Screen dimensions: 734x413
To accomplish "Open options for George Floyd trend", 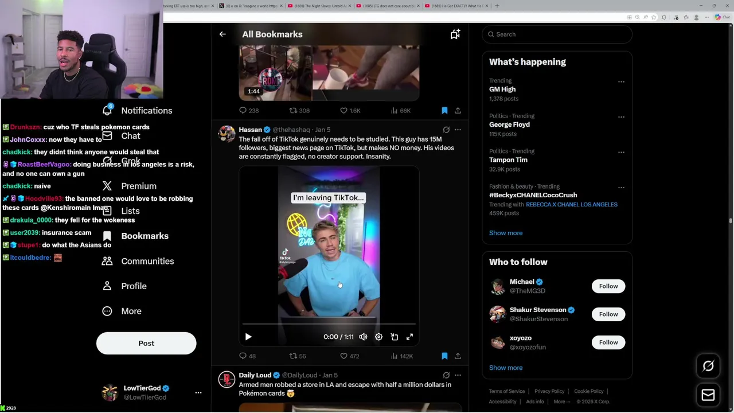I will pos(621,117).
